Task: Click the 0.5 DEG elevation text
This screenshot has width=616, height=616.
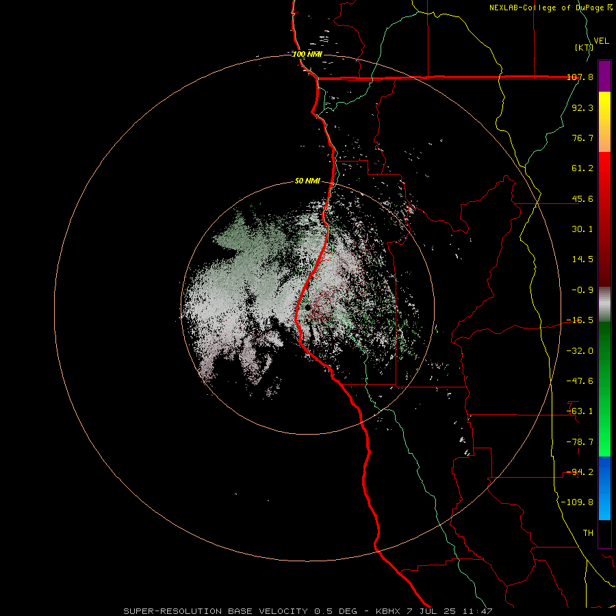Action: [335, 611]
